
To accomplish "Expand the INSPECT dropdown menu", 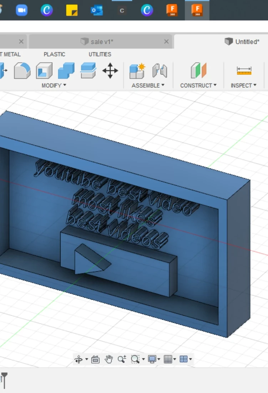I will (x=243, y=85).
